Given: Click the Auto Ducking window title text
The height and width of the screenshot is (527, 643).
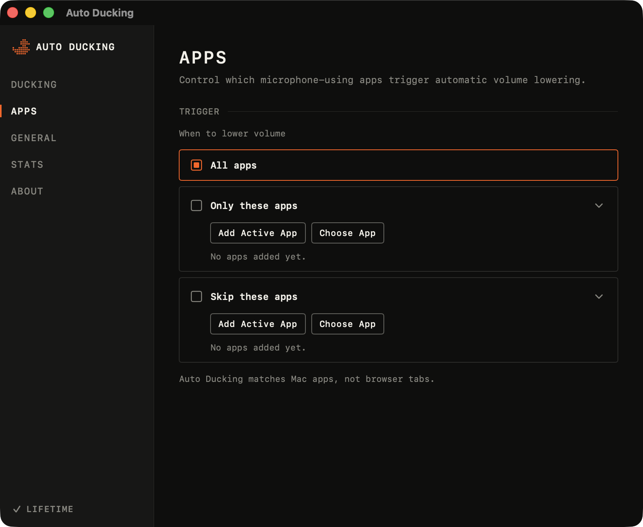Looking at the screenshot, I should [100, 13].
